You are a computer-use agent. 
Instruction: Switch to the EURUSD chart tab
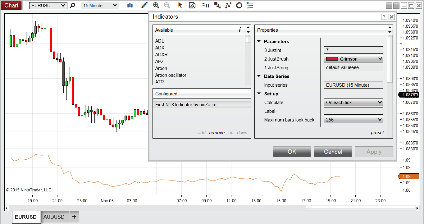pyautogui.click(x=26, y=217)
